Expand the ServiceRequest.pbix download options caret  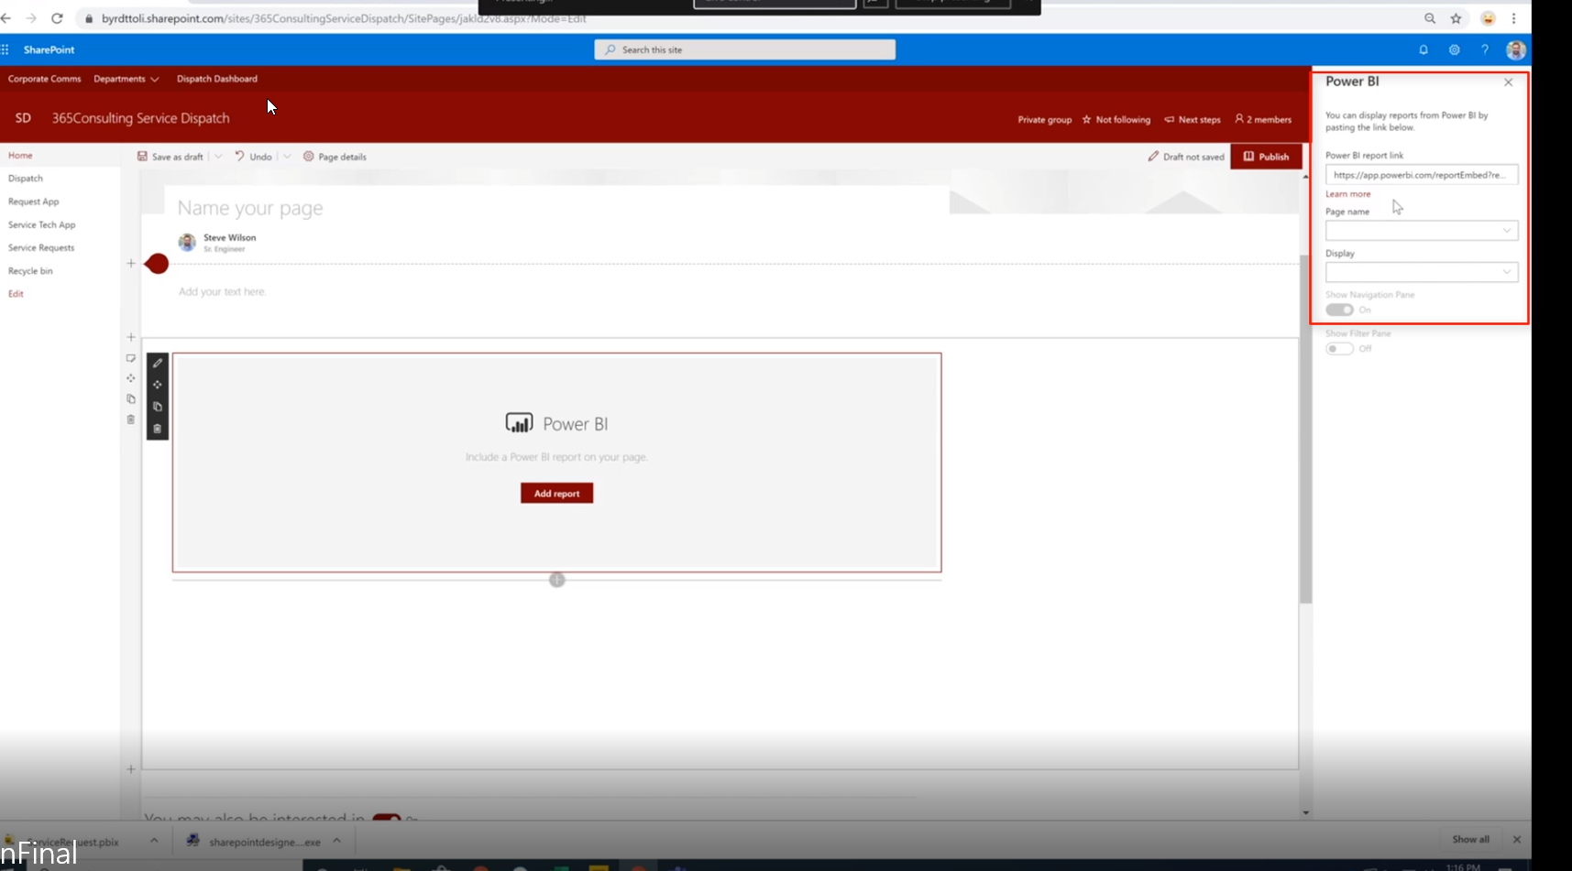coord(154,841)
